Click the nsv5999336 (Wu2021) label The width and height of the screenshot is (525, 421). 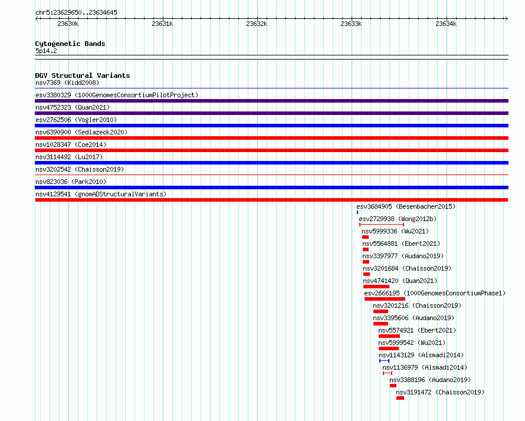[395, 231]
